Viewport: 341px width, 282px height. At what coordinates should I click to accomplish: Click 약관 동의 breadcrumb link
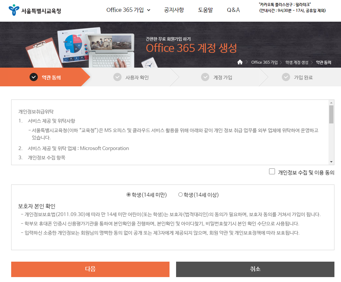click(x=324, y=62)
